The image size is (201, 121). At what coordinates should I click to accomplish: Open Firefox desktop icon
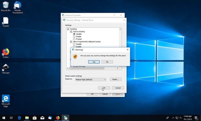(6, 53)
